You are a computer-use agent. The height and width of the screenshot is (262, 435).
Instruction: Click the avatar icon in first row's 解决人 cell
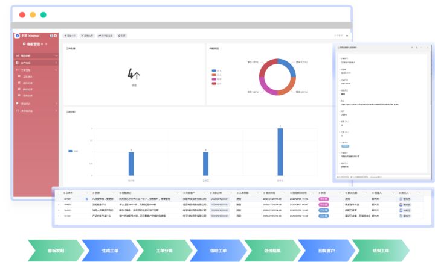tap(401, 198)
